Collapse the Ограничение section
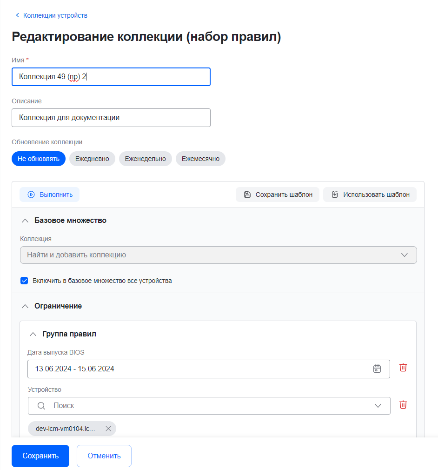The height and width of the screenshot is (470, 438). tap(25, 306)
